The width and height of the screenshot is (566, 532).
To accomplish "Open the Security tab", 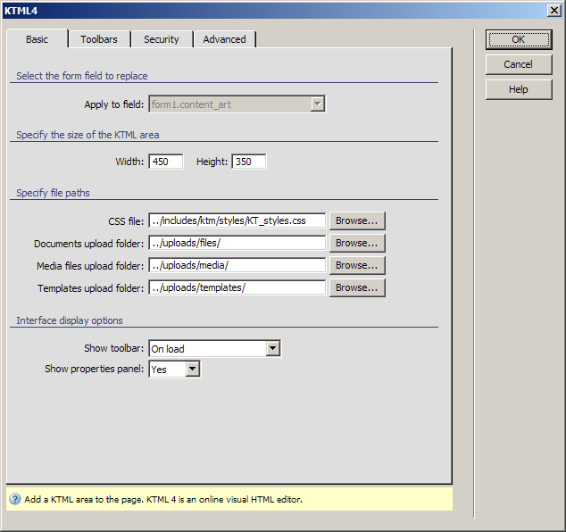I will (x=162, y=39).
